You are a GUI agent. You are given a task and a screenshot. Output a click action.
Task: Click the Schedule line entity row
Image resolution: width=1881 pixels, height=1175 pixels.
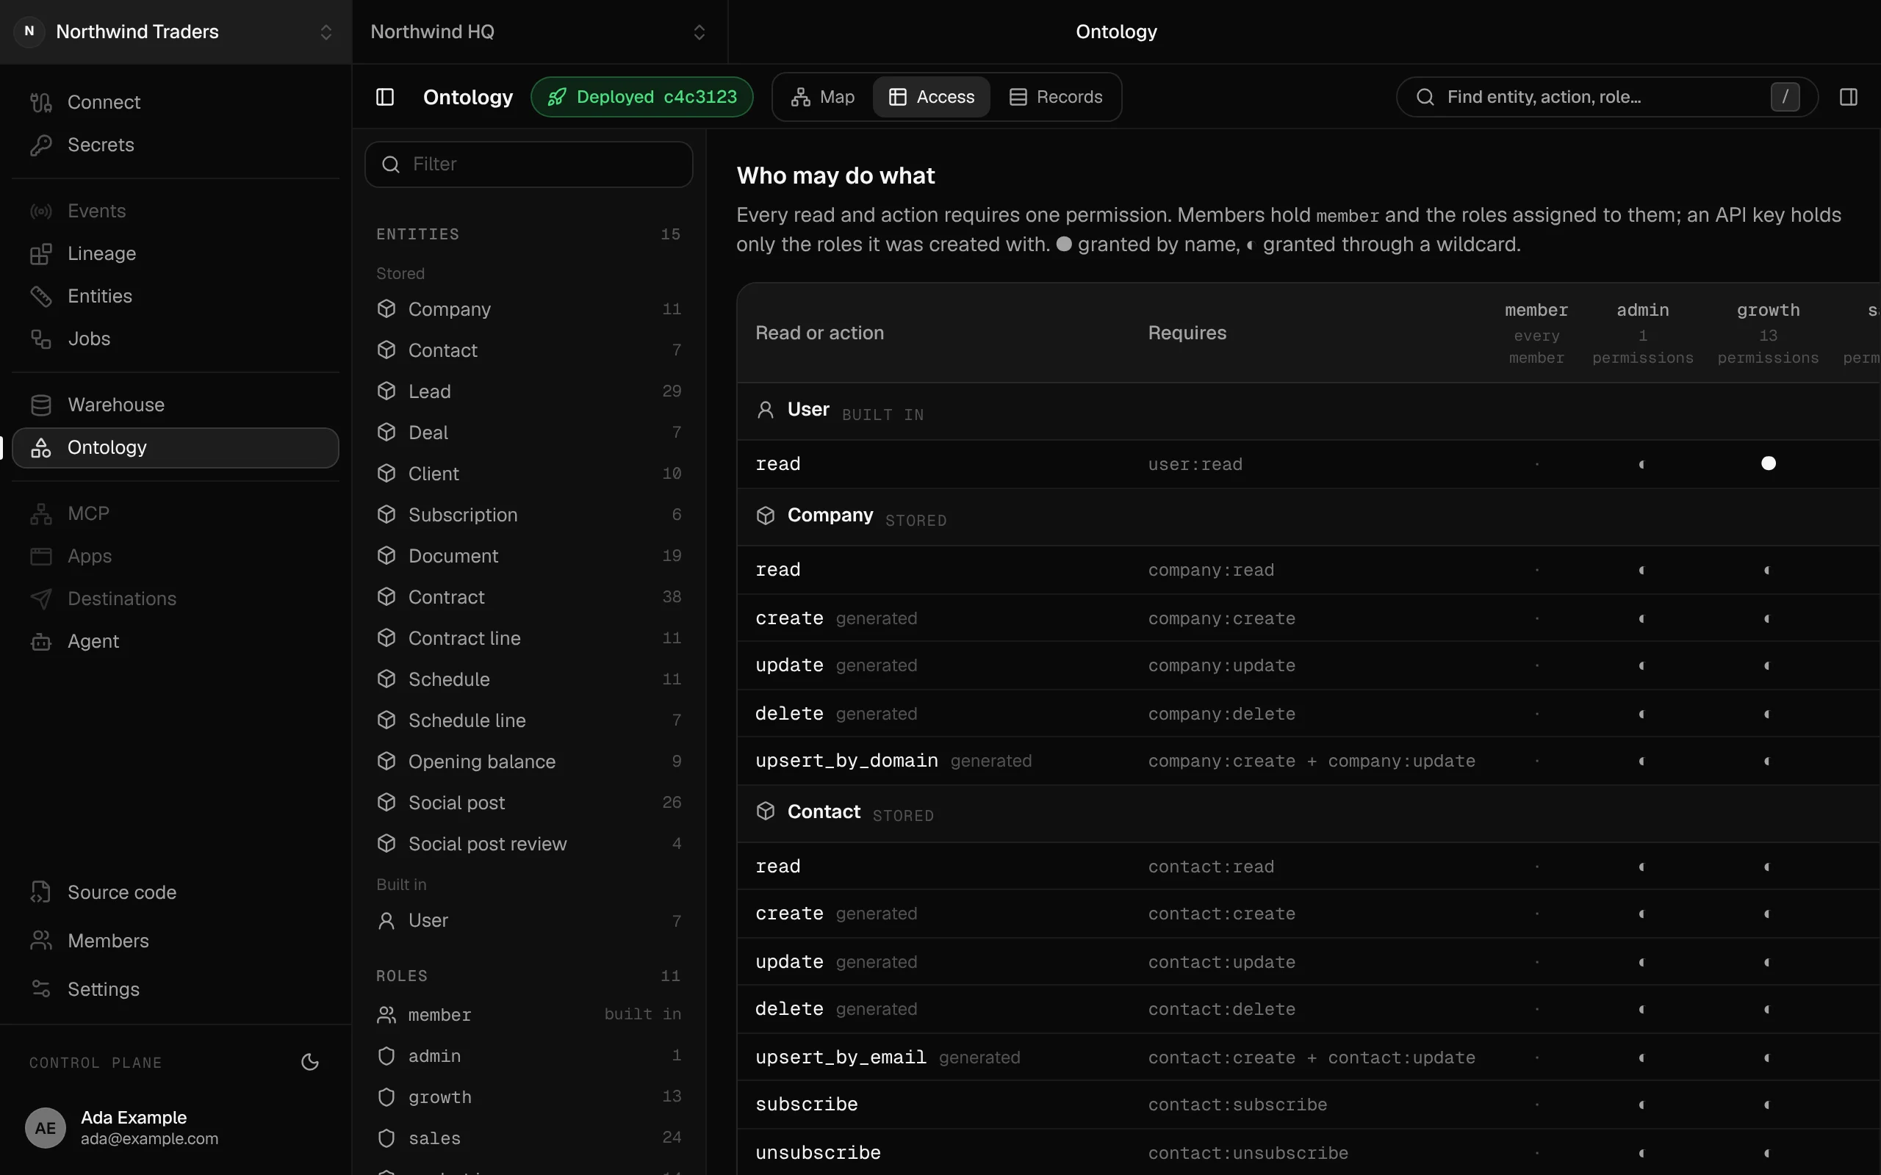528,720
